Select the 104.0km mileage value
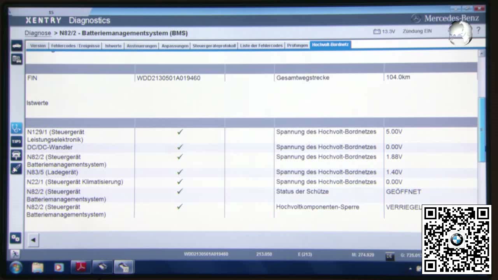Screen dimensions: 498x280 tap(398, 77)
